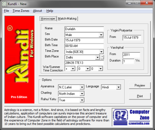155x130 pixels.
Task: Click the Preview button
Action: pyautogui.click(x=140, y=86)
